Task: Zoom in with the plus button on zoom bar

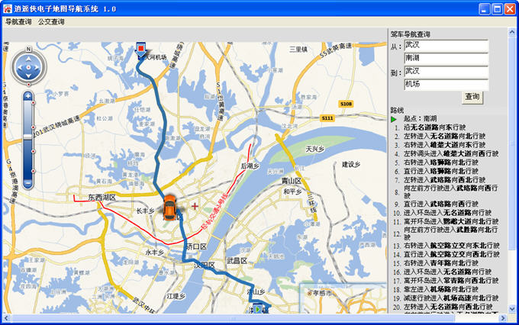Action: click(28, 97)
